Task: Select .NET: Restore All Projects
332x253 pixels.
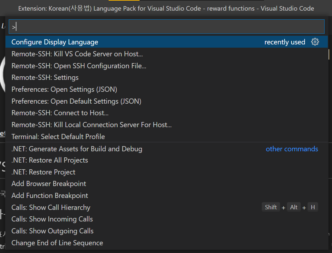Action: [166, 160]
